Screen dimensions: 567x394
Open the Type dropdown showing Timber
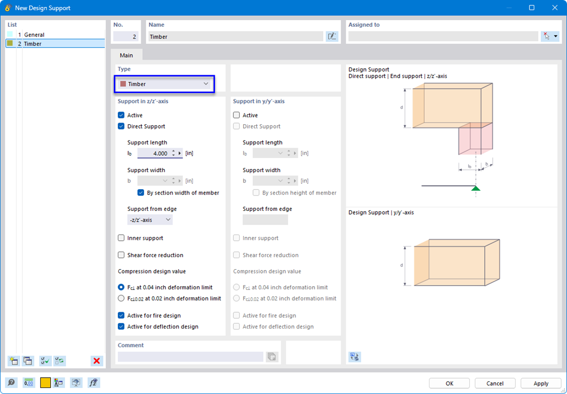tap(164, 84)
